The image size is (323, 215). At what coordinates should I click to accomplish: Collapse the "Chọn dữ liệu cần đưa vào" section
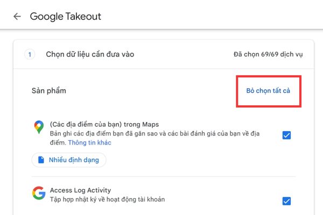(x=91, y=54)
